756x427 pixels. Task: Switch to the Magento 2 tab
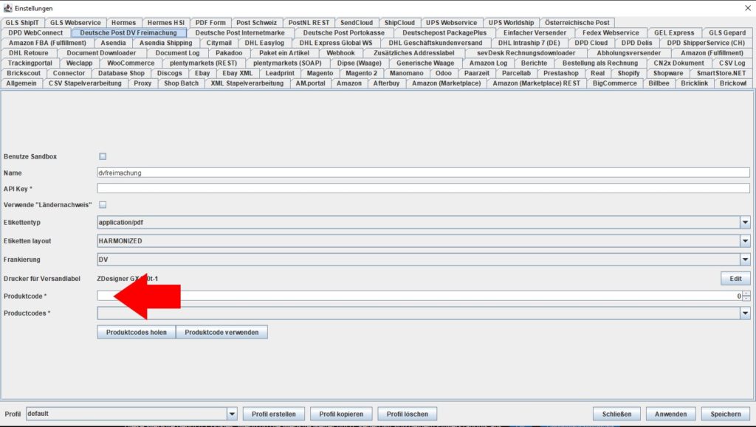tap(361, 73)
